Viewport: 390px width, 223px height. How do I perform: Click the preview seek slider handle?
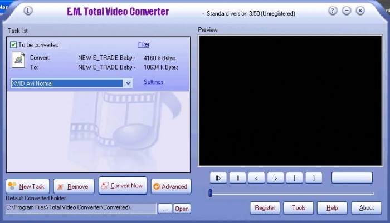(x=211, y=193)
